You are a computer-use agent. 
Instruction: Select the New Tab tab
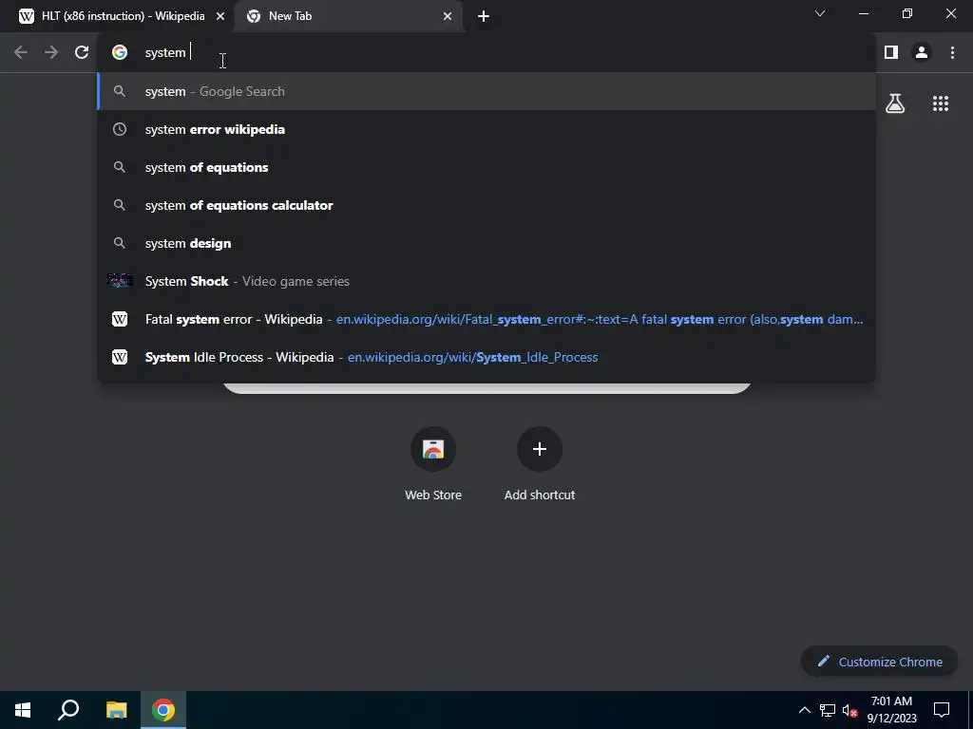click(351, 16)
